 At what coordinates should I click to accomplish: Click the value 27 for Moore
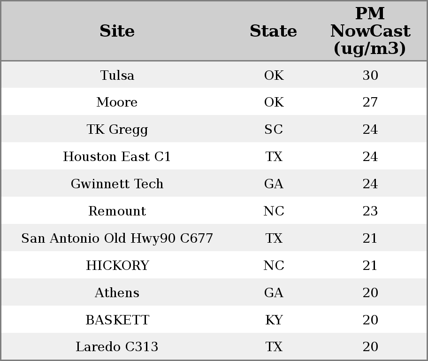point(370,102)
